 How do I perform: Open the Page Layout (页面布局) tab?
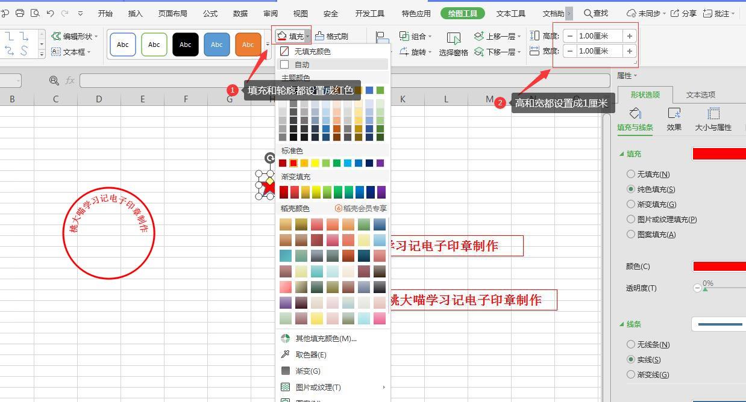172,13
